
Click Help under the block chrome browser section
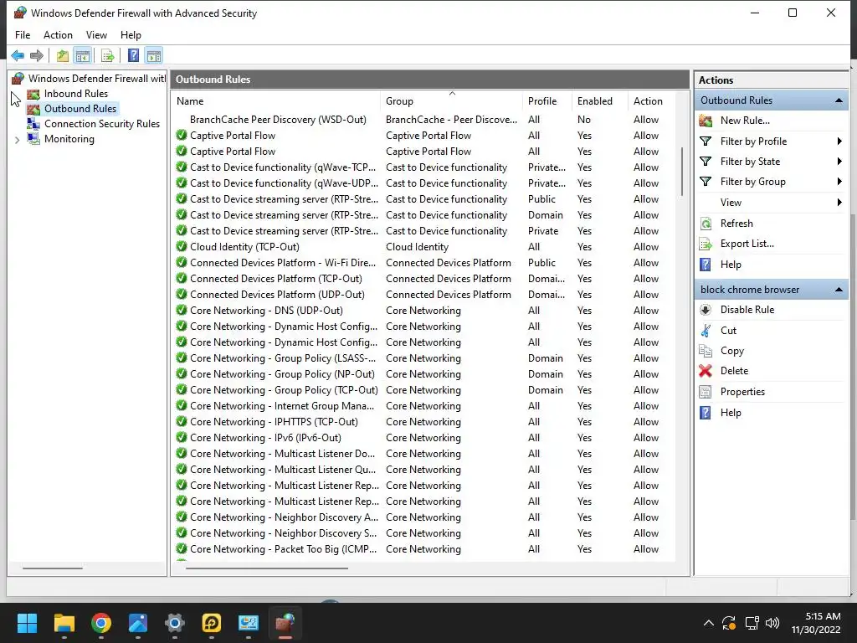(x=730, y=412)
